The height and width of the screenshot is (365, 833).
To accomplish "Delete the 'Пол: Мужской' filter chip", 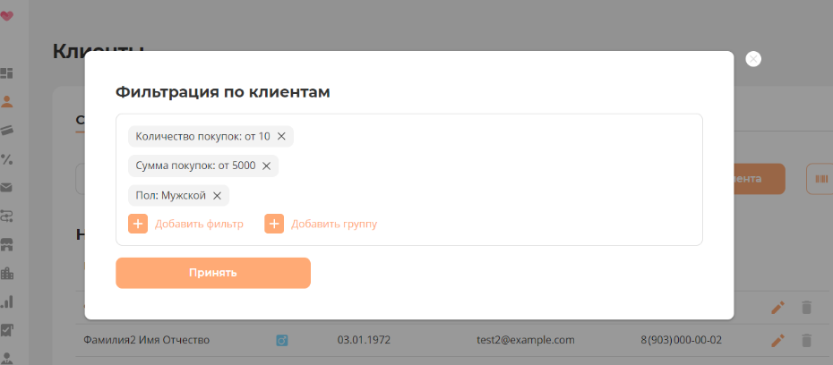I will coord(218,195).
